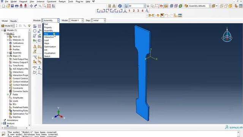Viewport: 243px width, 137px height.
Task: Open the Constraint menu
Action: click(52, 2)
